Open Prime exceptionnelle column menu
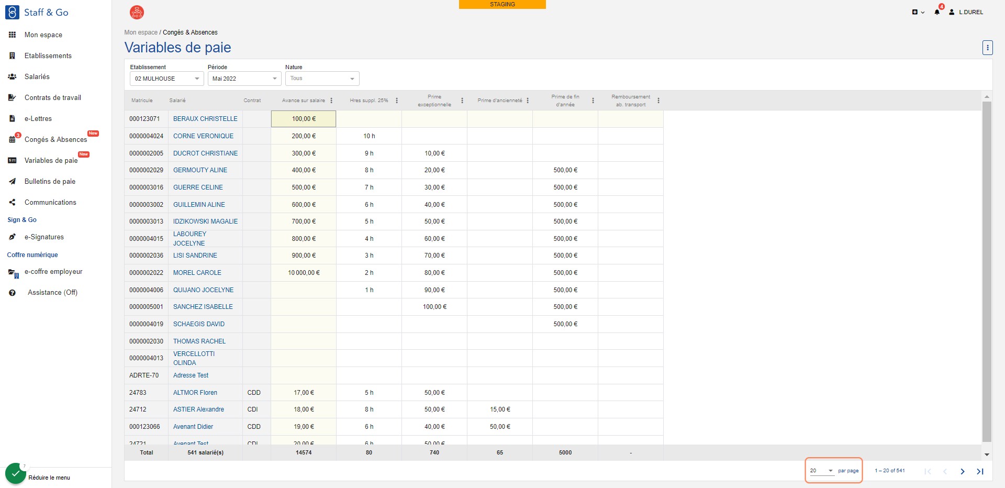 click(x=462, y=101)
